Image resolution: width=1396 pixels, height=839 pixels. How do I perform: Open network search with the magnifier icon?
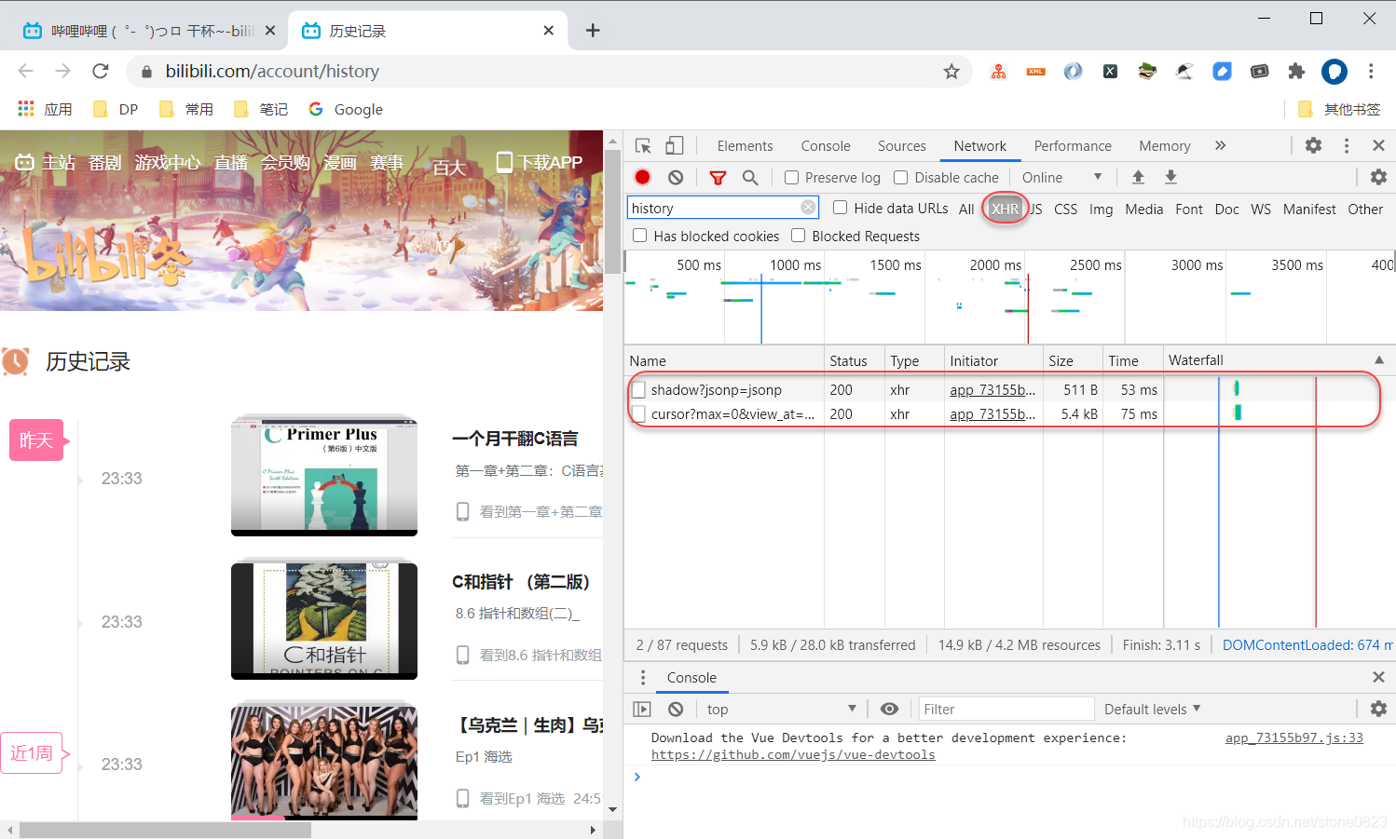click(750, 177)
